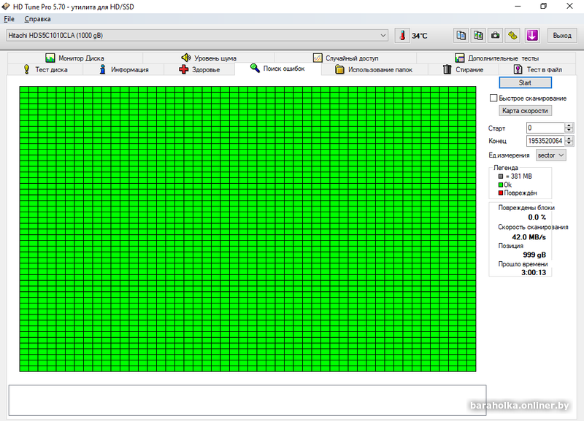Click the purple download arrow icon
This screenshot has width=584, height=421.
532,35
